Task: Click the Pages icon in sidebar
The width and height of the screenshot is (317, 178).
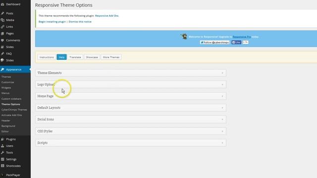Action: coord(2,34)
